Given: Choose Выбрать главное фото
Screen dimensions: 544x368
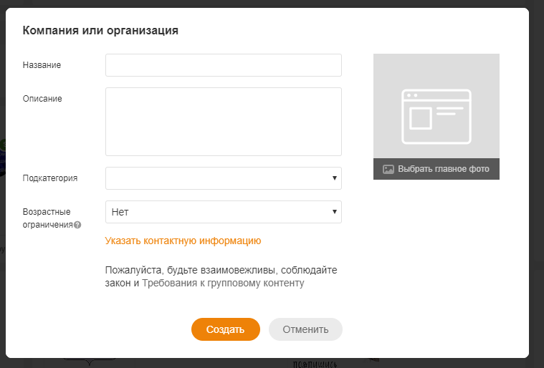Looking at the screenshot, I should [x=443, y=170].
